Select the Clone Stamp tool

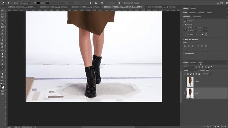(2, 41)
